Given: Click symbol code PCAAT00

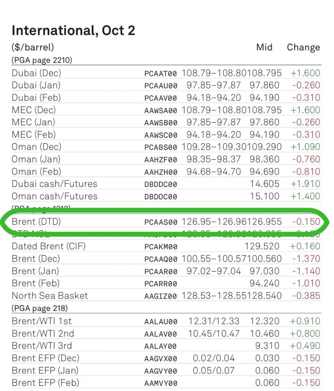Looking at the screenshot, I should (161, 73).
